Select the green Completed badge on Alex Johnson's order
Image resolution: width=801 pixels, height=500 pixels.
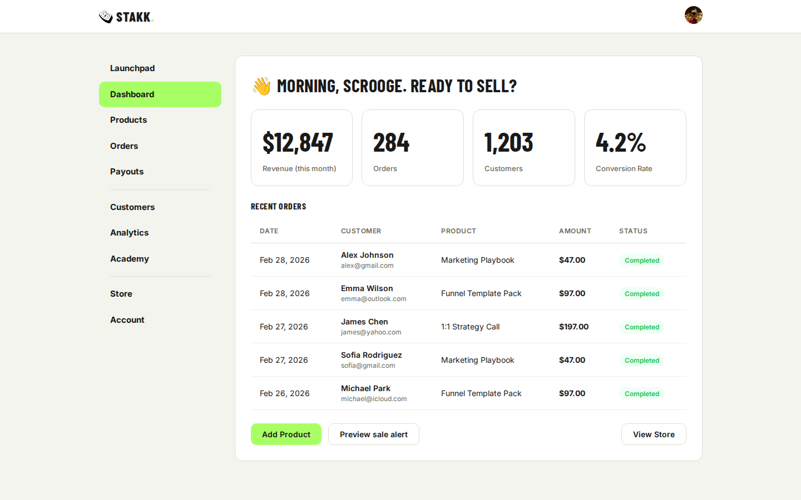tap(641, 260)
